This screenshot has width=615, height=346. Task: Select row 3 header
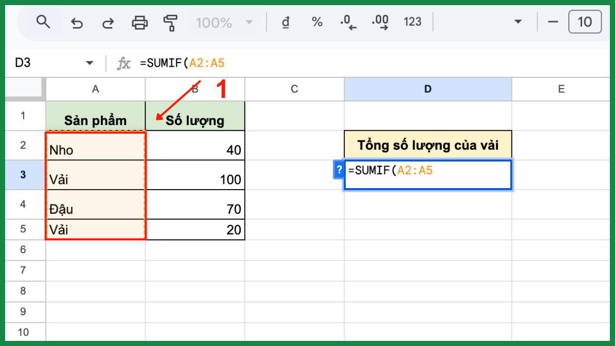[23, 175]
